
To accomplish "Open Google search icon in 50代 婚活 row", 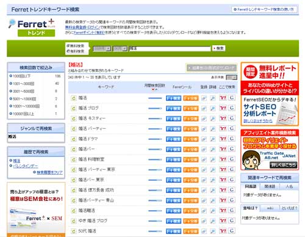I will pos(232,231).
